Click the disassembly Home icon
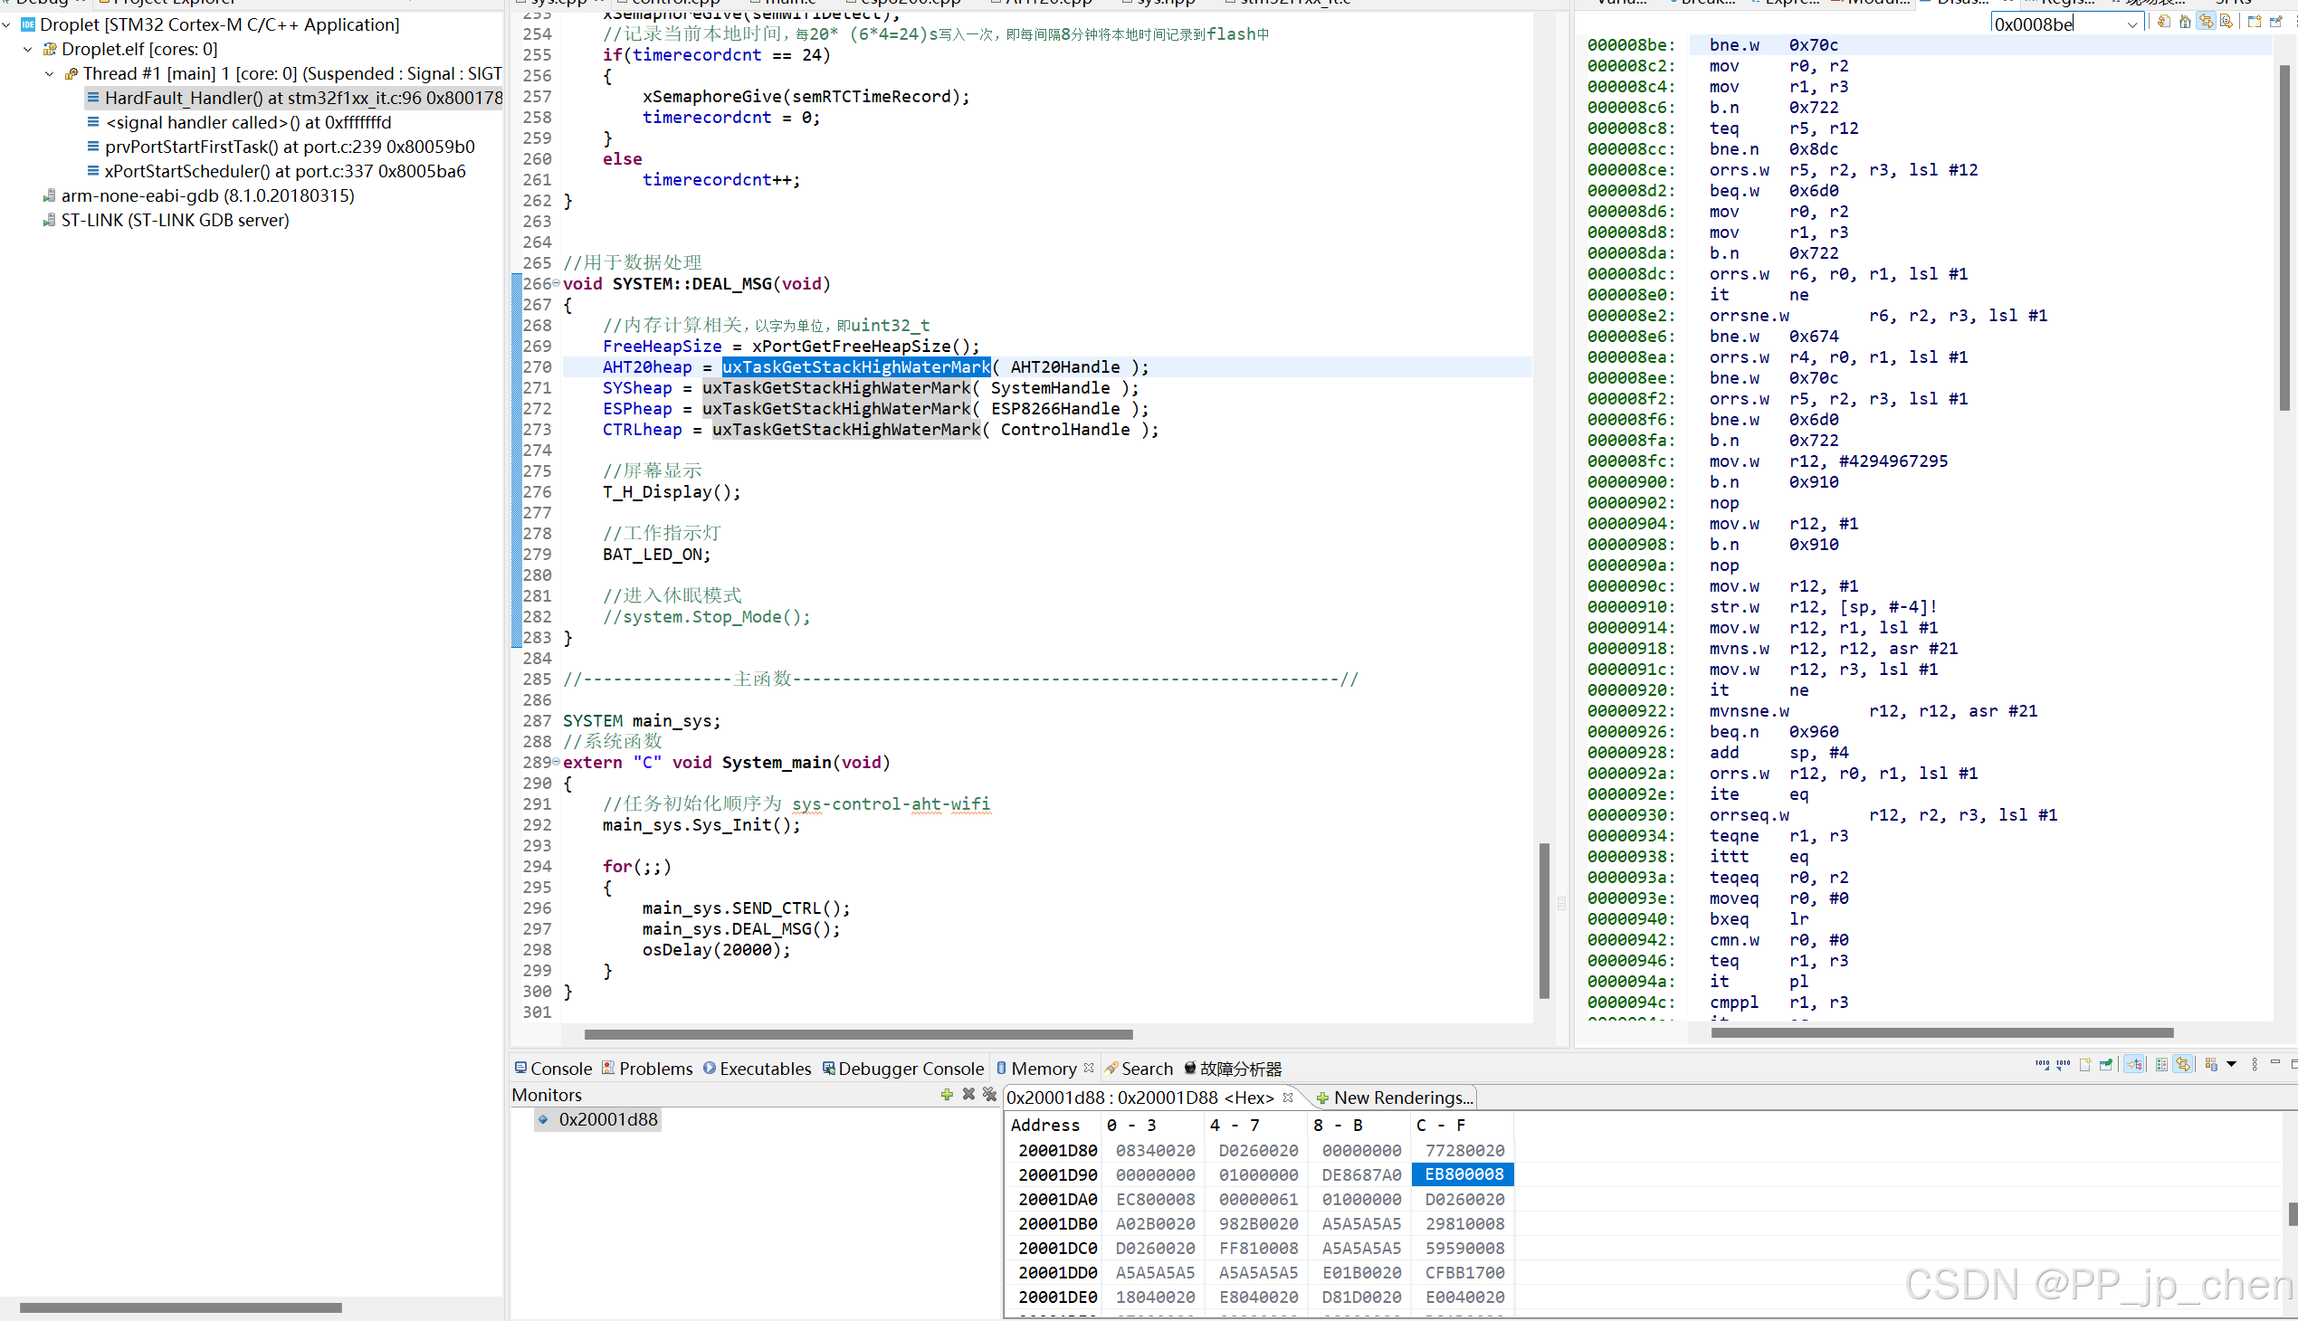Viewport: 2298px width, 1321px height. click(2186, 22)
